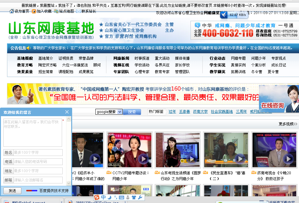Click the 电话 input field
Image resolution: width=299 pixels, height=203 pixels.
point(38,162)
